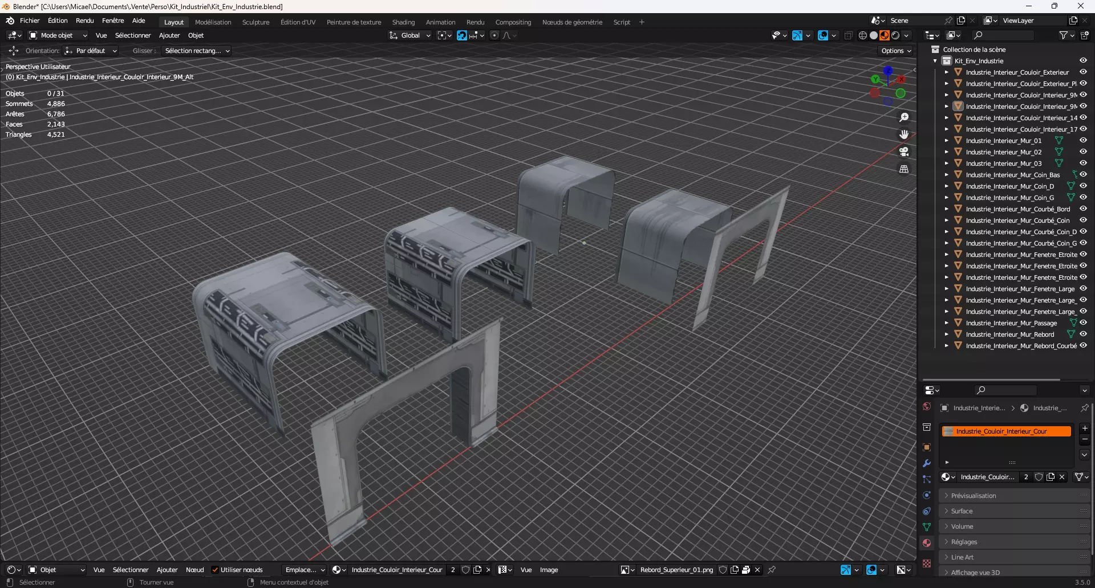Select solid viewport shading mode
The width and height of the screenshot is (1095, 588).
(x=874, y=35)
